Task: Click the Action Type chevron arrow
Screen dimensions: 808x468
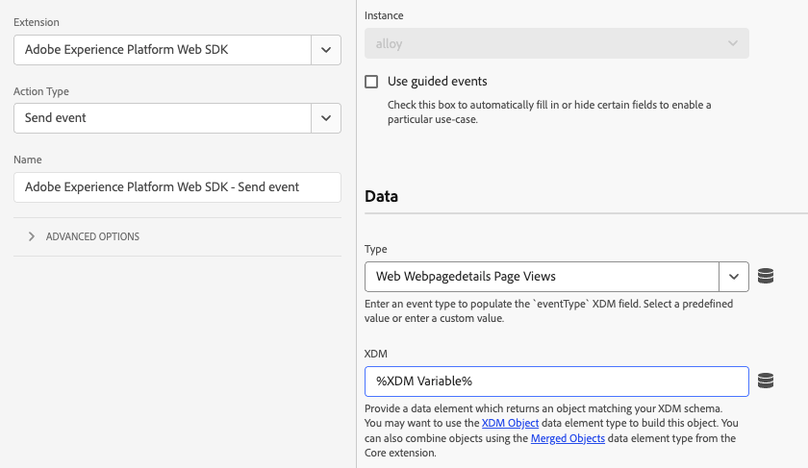Action: click(x=326, y=118)
